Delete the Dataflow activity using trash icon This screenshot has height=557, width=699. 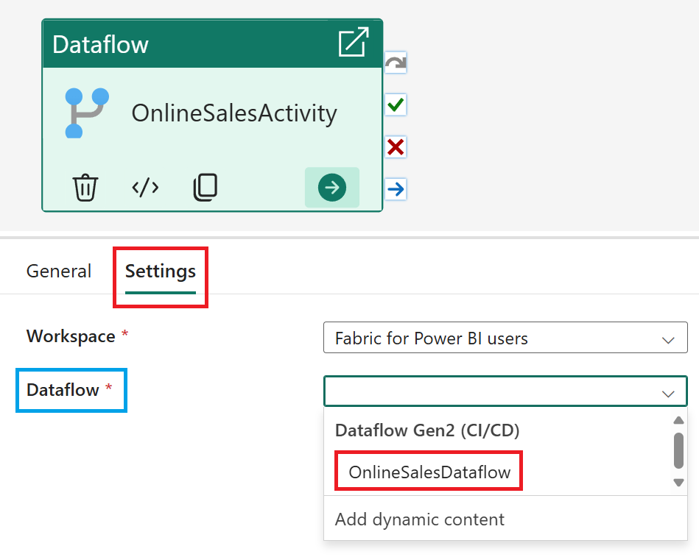point(85,187)
